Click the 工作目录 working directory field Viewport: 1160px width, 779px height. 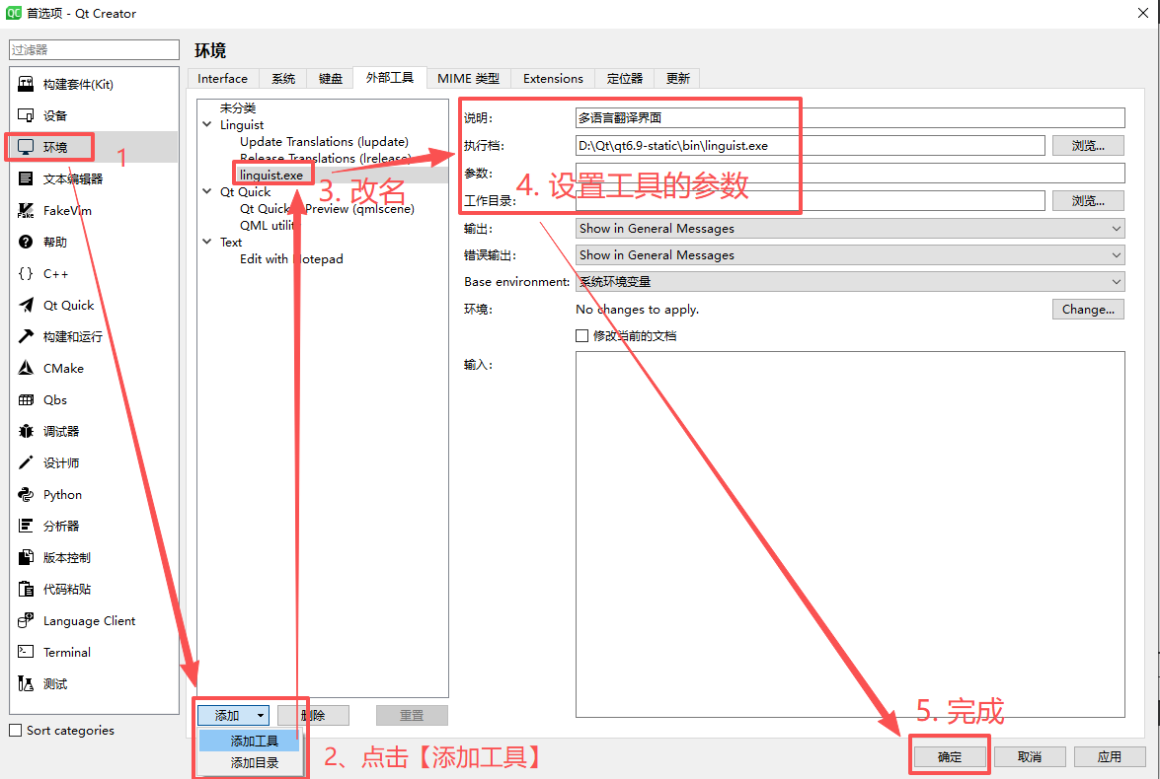click(x=811, y=200)
